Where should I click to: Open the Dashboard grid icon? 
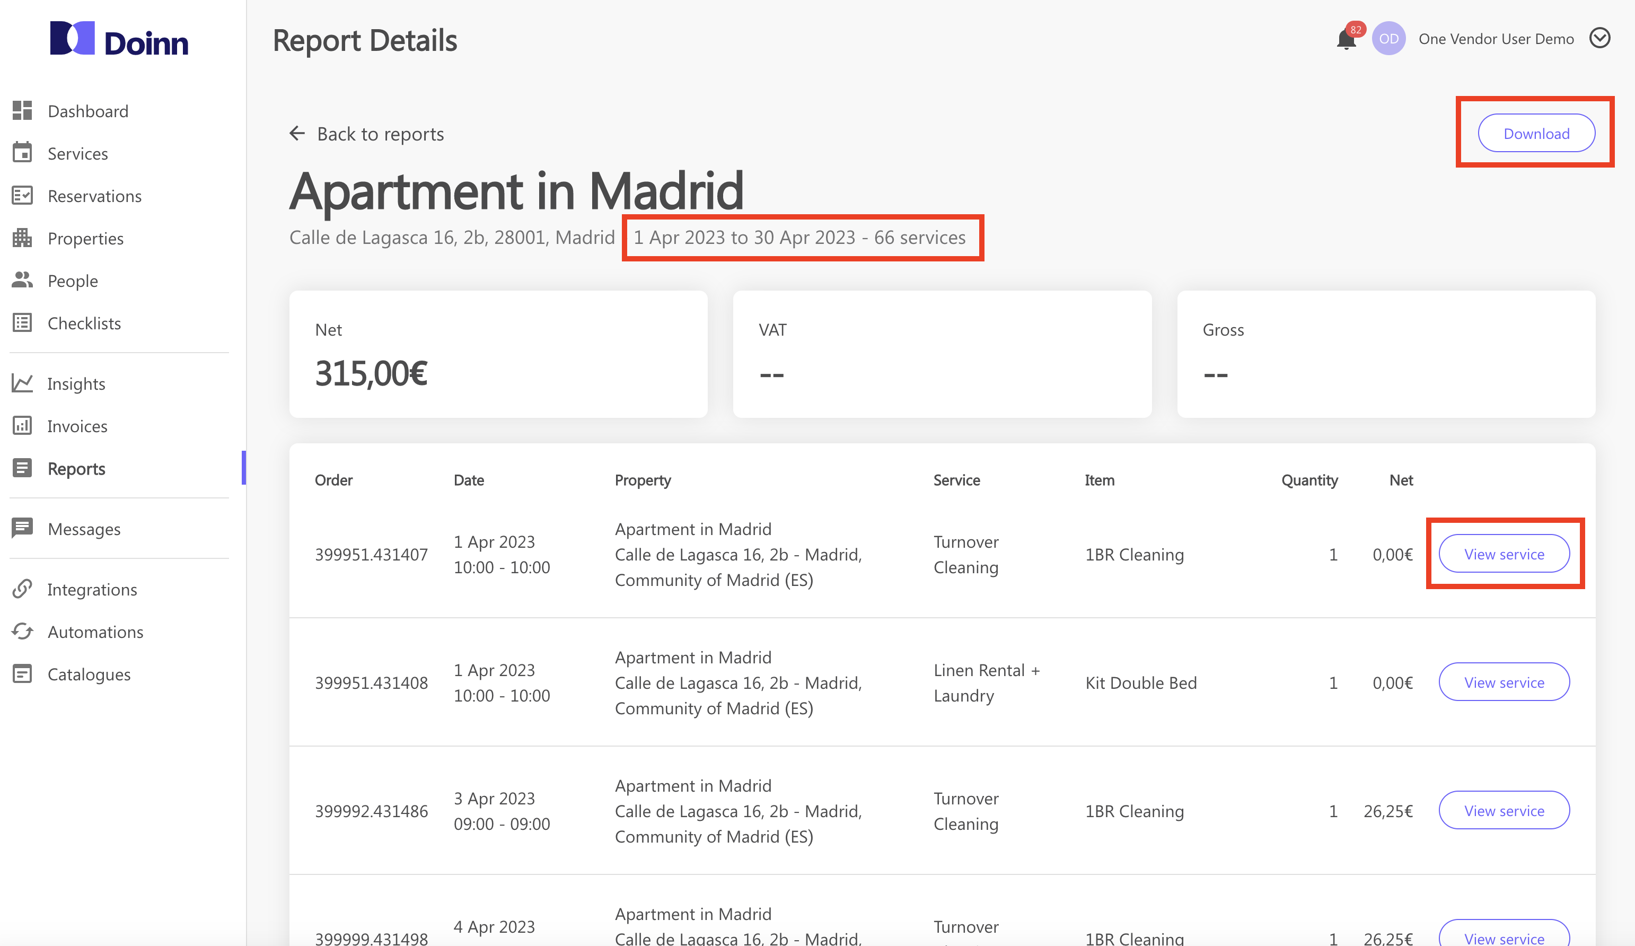pyautogui.click(x=22, y=111)
